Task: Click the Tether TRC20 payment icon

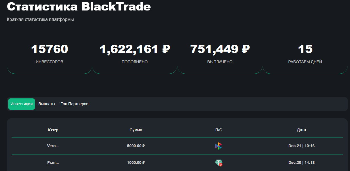Action: (x=218, y=163)
